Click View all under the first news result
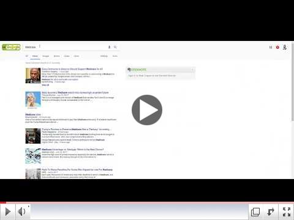 [45, 85]
